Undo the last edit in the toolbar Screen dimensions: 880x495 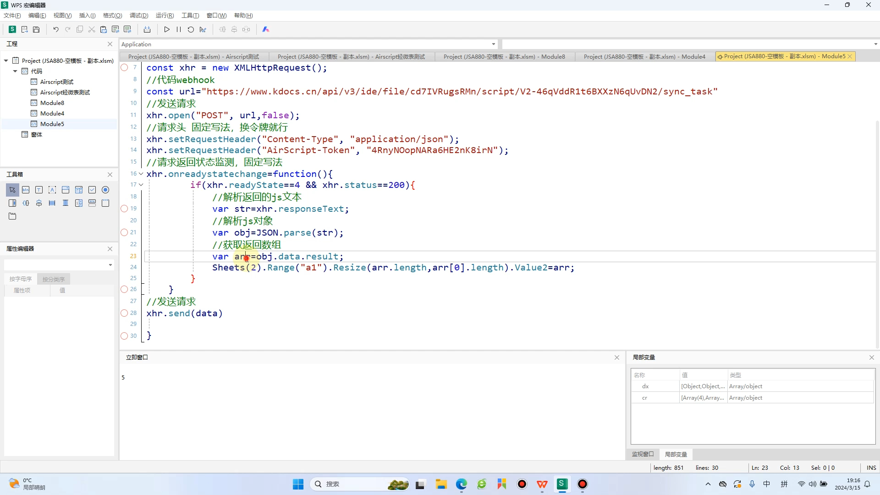[55, 29]
